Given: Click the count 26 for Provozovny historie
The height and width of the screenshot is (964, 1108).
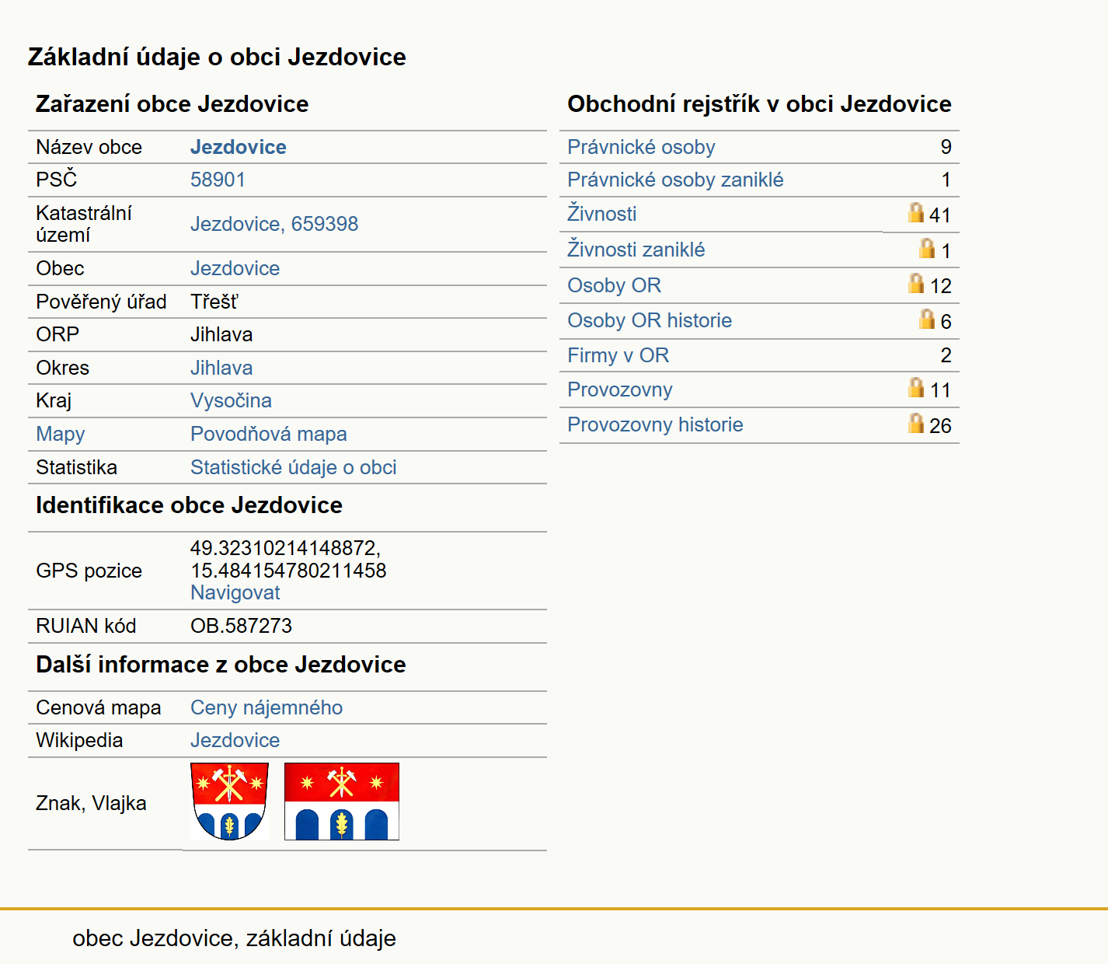Looking at the screenshot, I should [x=940, y=426].
